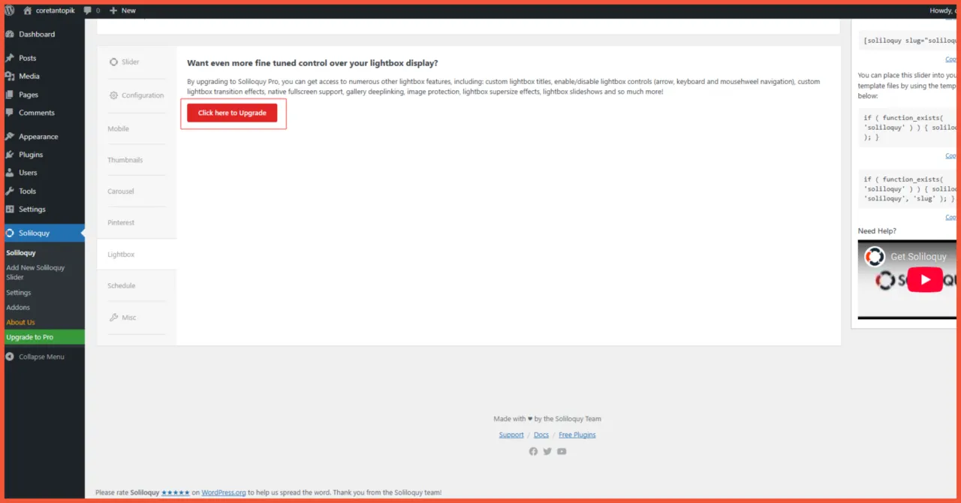Play the Get Soliloquy video

[924, 280]
